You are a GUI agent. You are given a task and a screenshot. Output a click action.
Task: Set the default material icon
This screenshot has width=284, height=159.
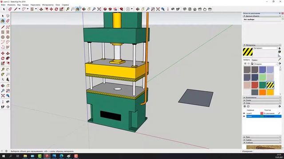pyautogui.click(x=280, y=56)
